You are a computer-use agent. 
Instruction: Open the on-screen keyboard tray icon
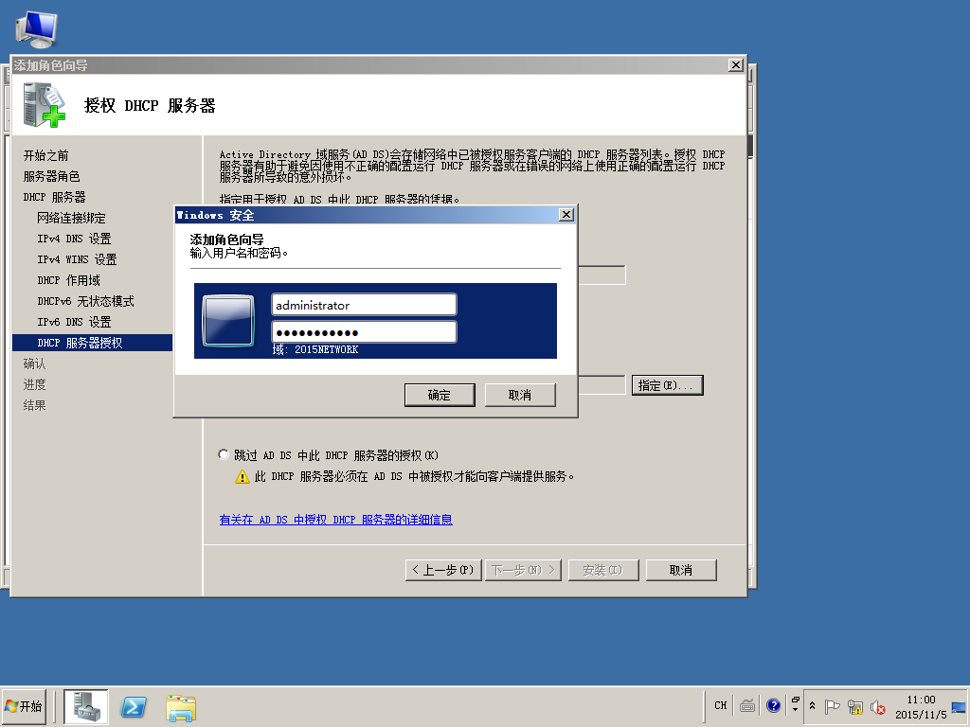(747, 705)
